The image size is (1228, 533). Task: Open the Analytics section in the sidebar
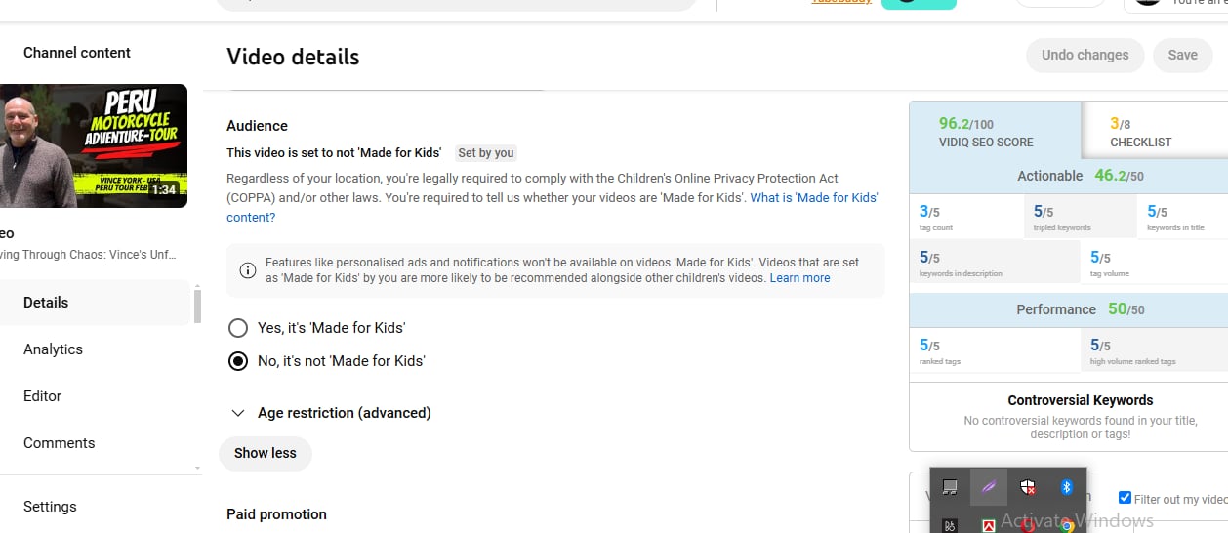[x=53, y=349]
